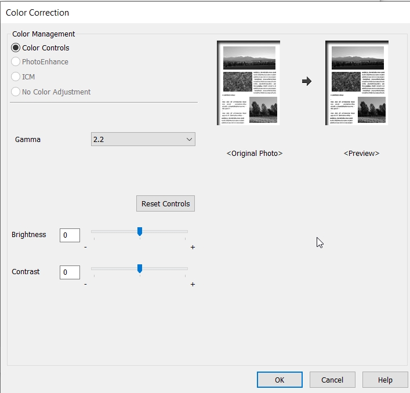Click the minus sign of Brightness slider

[x=85, y=248]
